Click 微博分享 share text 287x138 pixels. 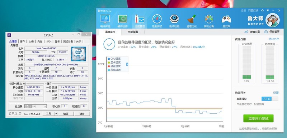click(x=255, y=32)
